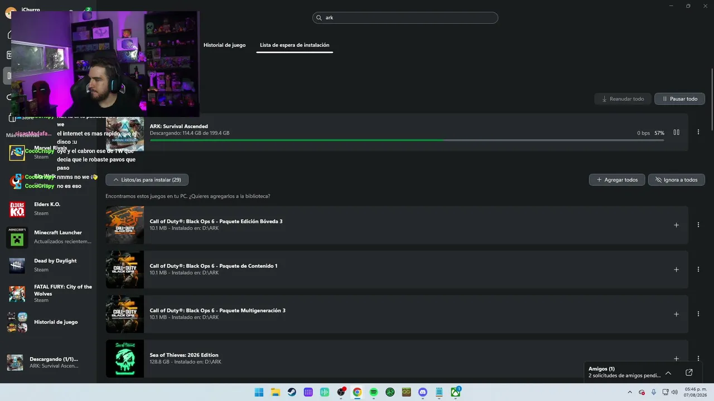Open File Explorer from the taskbar
This screenshot has width=714, height=401.
[x=275, y=392]
